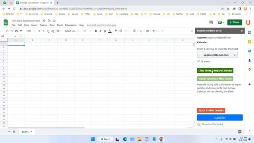
Task: Open the text wrapping dropdown
Action: 148,31
